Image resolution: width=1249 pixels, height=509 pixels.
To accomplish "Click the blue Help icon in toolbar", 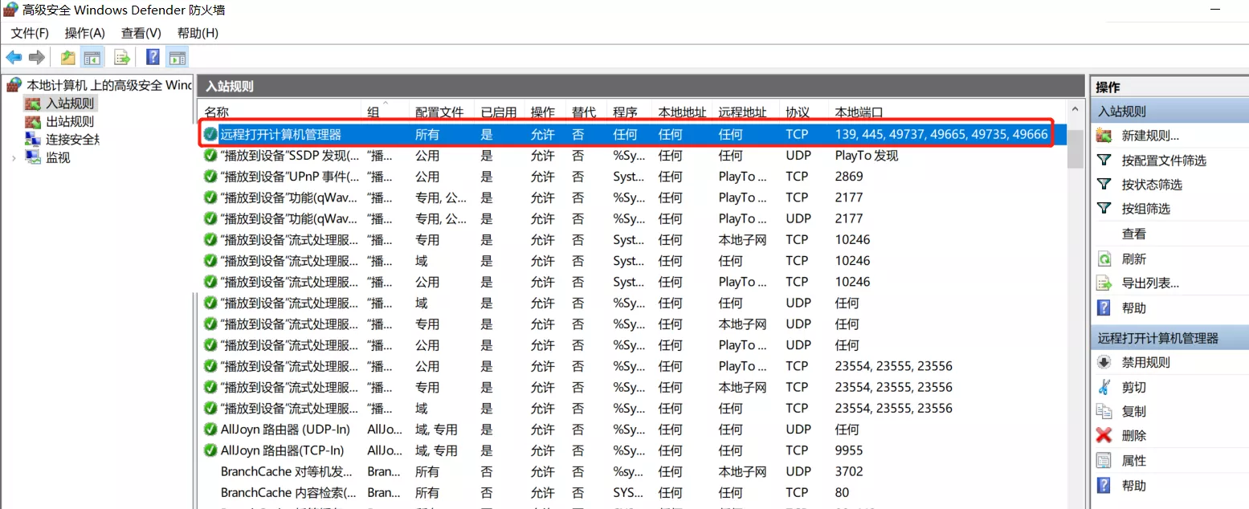I will click(152, 57).
